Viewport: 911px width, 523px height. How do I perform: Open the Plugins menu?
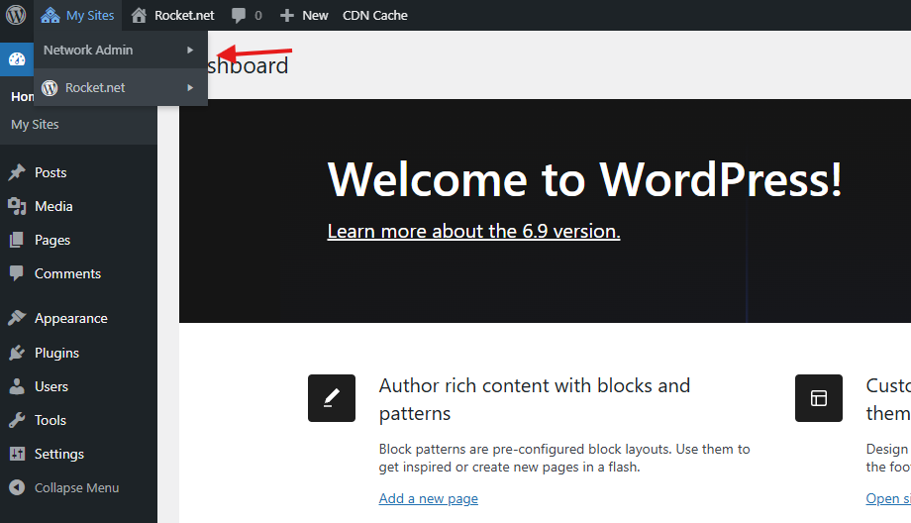click(x=57, y=353)
